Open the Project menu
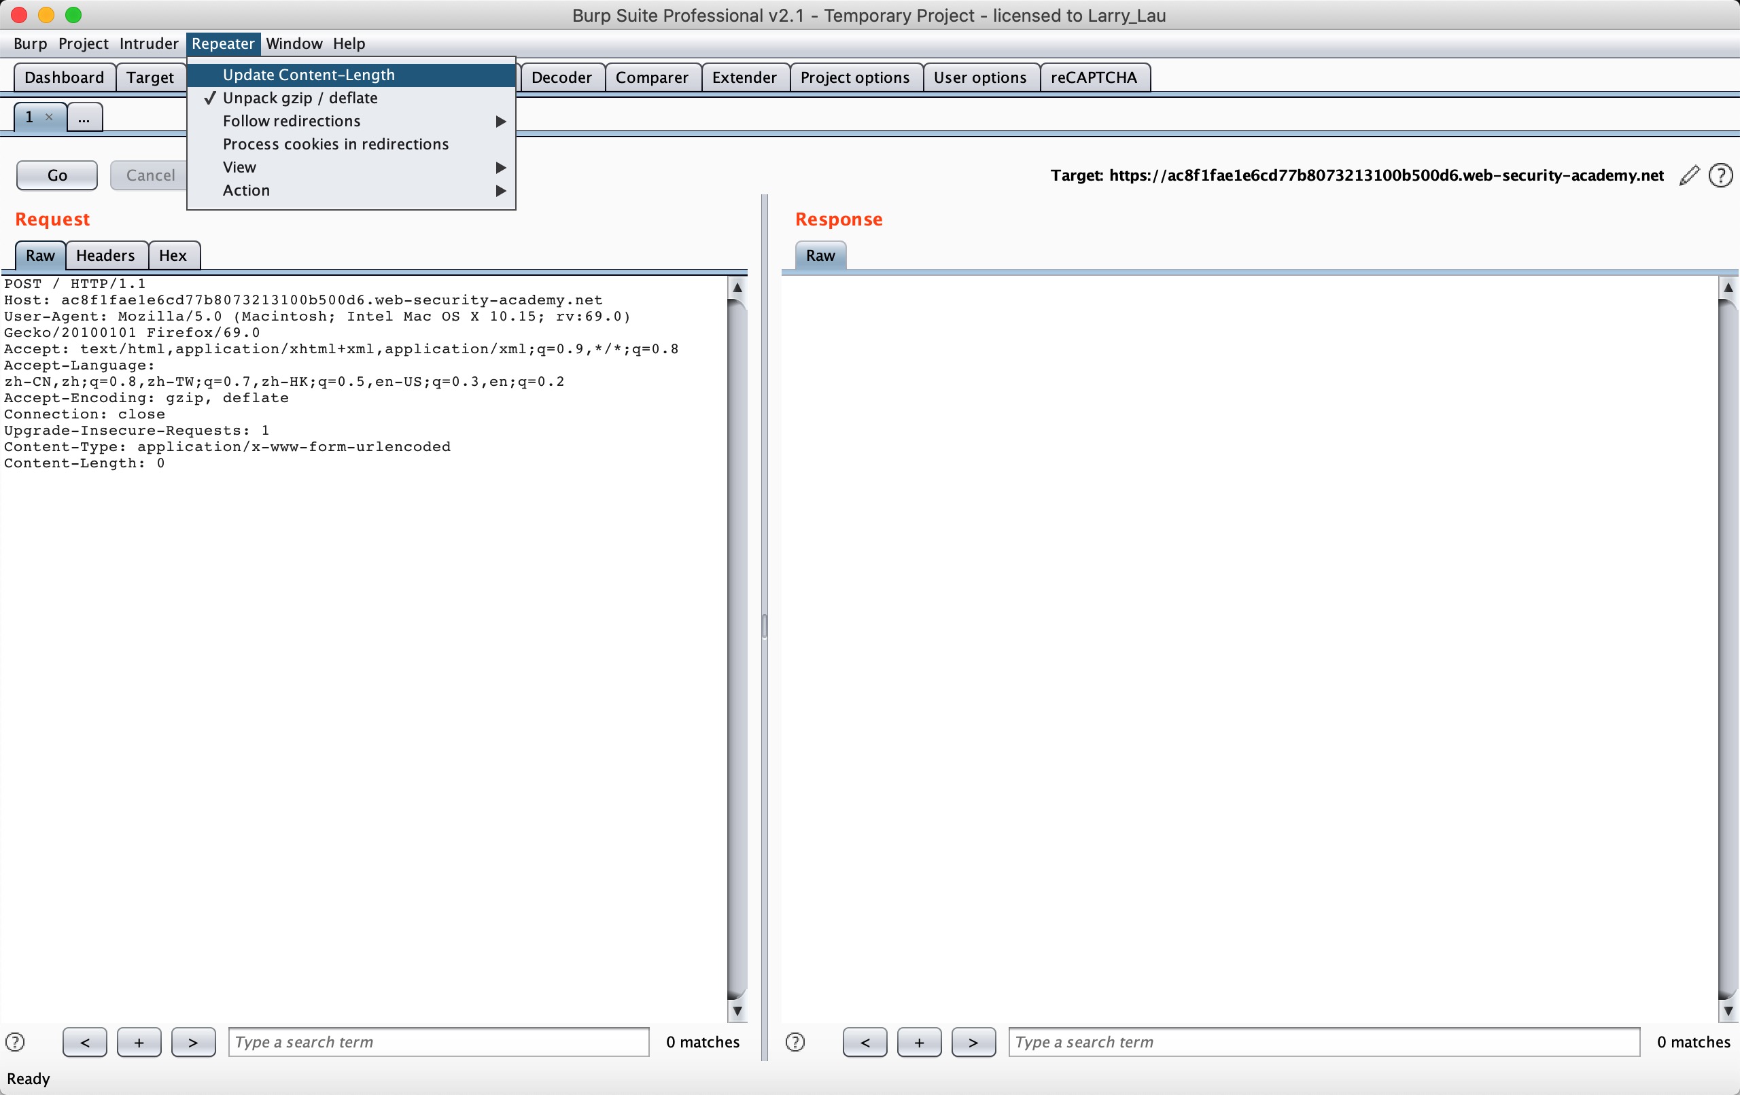The image size is (1740, 1095). (83, 43)
